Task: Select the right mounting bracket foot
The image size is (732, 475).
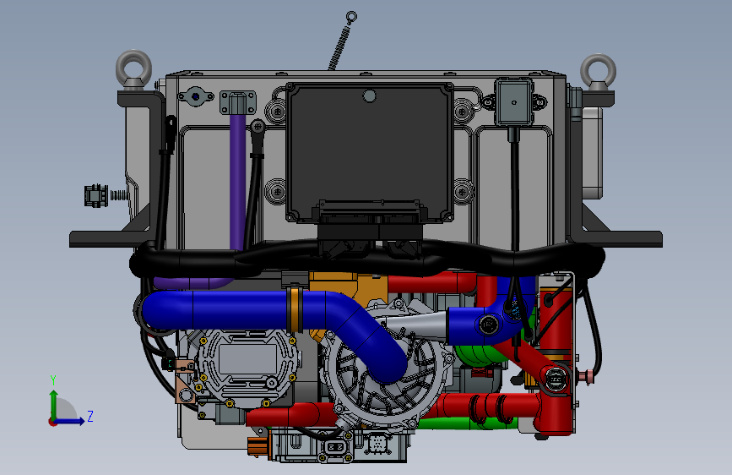Action: tap(621, 238)
